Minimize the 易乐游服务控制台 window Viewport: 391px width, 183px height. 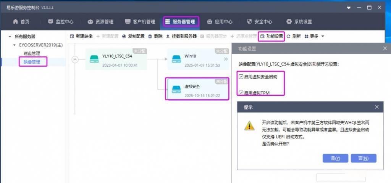pyautogui.click(x=359, y=8)
